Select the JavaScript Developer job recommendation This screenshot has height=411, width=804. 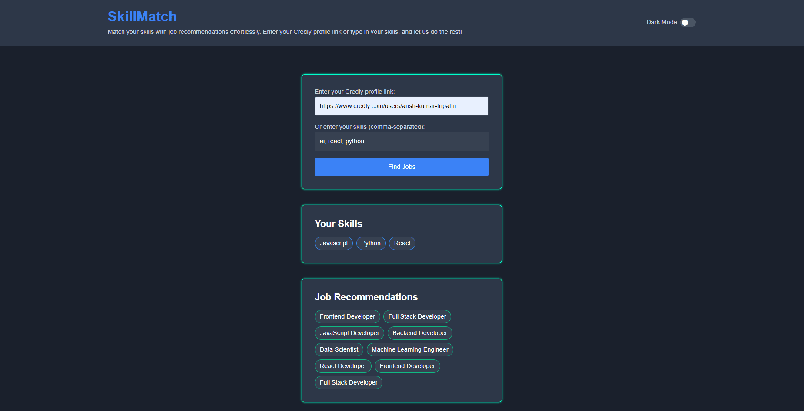[349, 333]
